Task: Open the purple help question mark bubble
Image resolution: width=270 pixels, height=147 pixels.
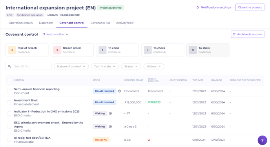Action: coord(262,140)
